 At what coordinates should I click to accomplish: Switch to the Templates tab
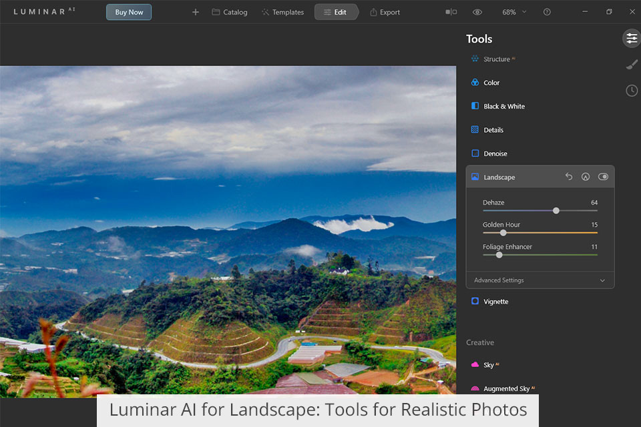(x=282, y=12)
